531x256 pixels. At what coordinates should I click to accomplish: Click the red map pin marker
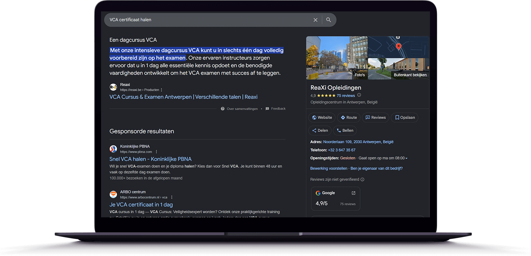(398, 46)
